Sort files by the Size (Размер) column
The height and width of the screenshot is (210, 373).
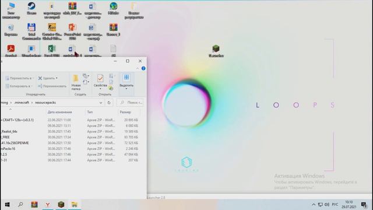pyautogui.click(x=125, y=112)
